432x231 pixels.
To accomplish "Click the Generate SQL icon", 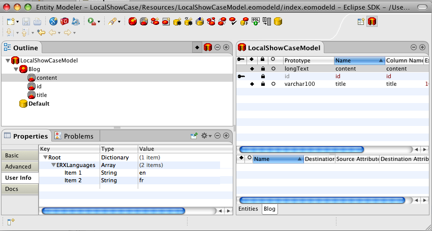I will (256, 21).
